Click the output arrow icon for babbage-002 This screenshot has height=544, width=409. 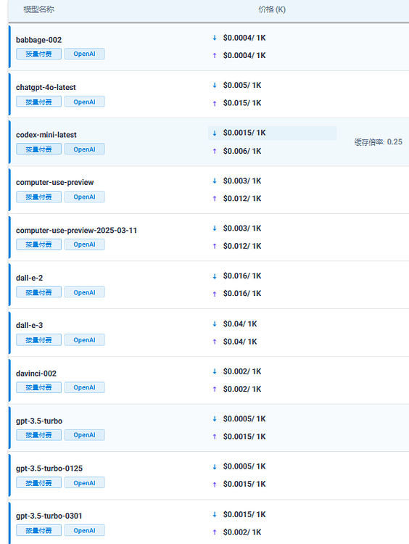(215, 56)
